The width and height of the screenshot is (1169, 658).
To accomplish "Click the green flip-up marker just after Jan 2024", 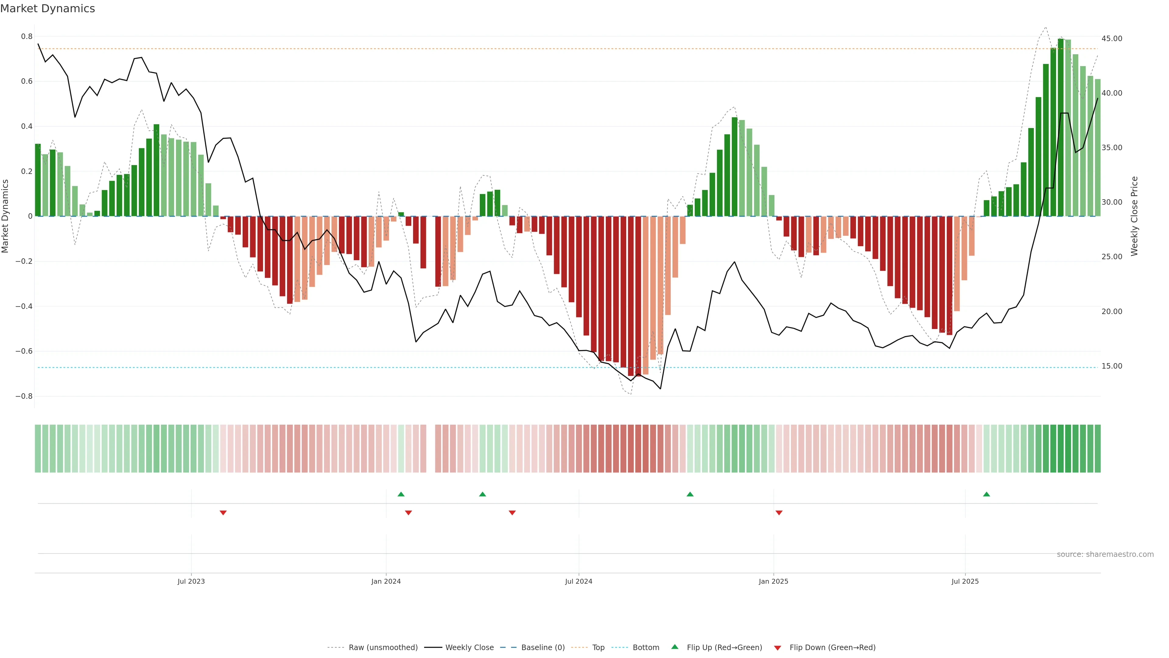I will pos(401,494).
